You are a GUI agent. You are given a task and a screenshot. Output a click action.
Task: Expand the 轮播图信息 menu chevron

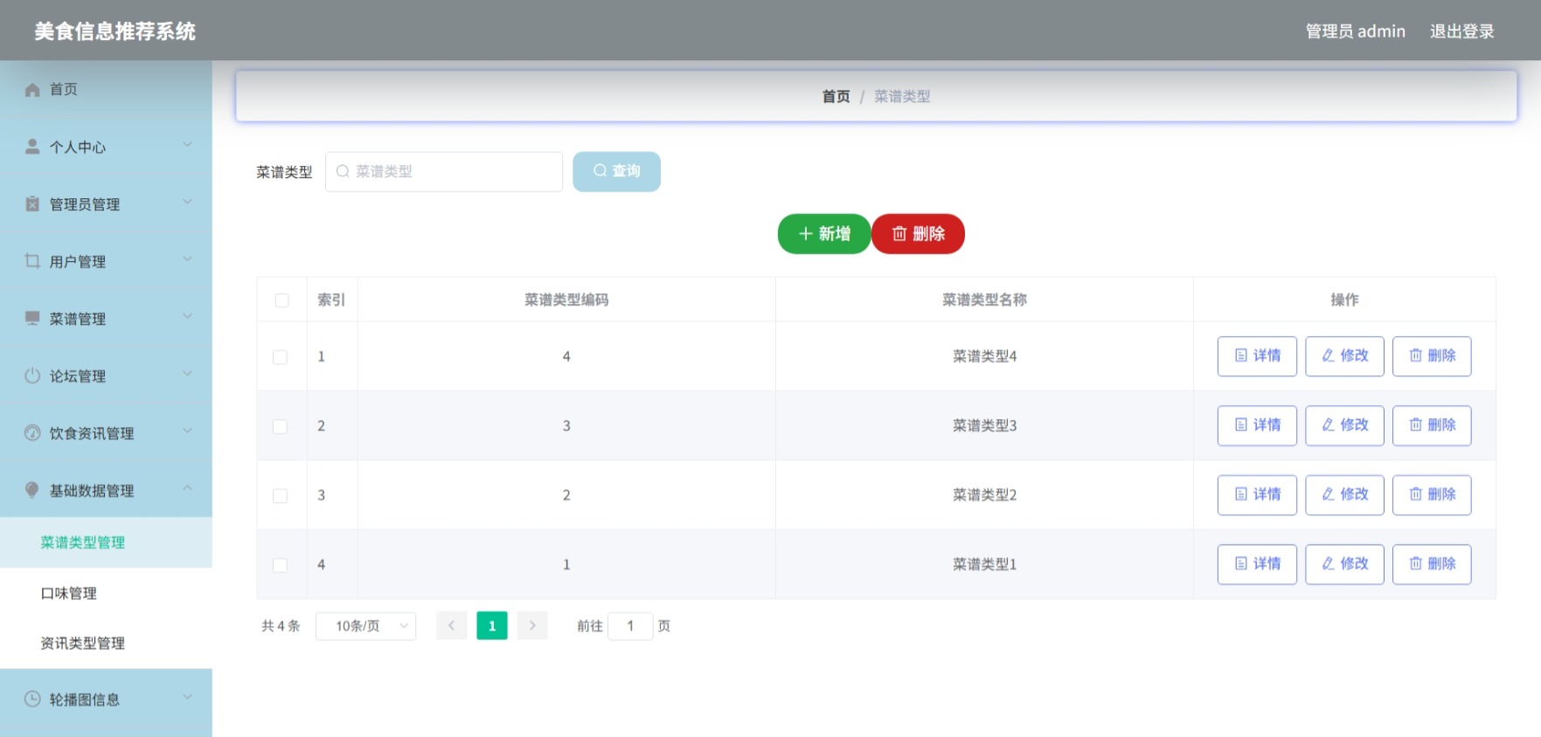click(187, 697)
